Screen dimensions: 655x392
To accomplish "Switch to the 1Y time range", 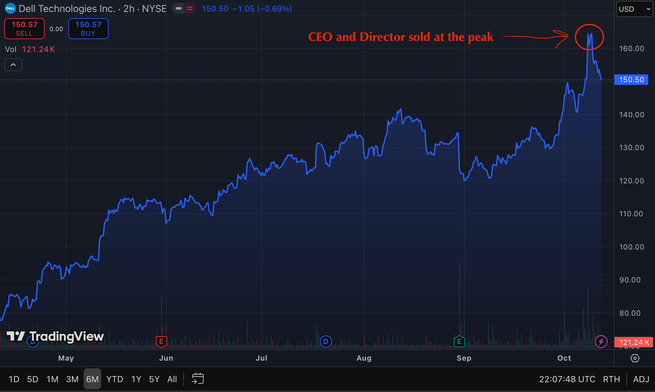I will point(136,379).
